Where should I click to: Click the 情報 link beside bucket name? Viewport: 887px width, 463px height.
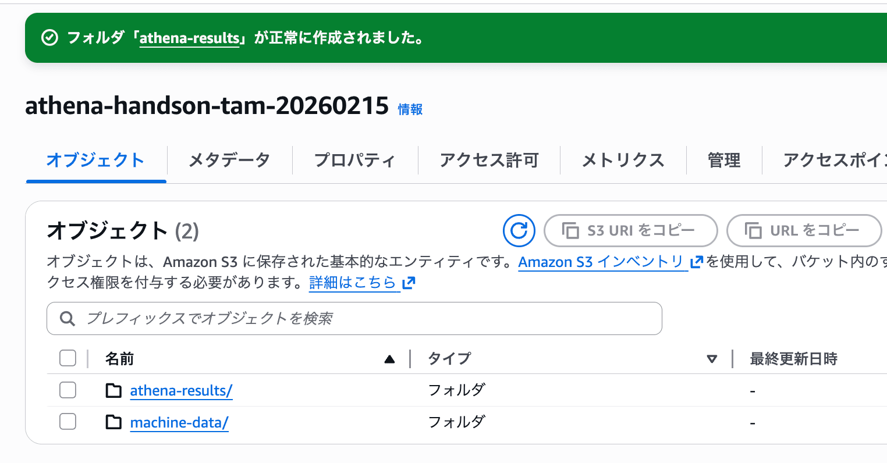click(x=410, y=109)
